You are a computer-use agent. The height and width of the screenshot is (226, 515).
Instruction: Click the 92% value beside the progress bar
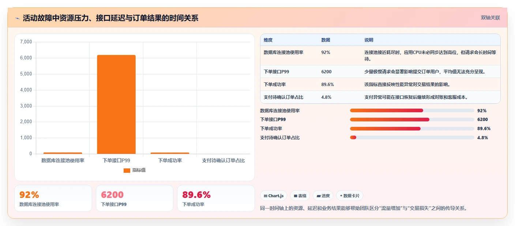(482, 110)
